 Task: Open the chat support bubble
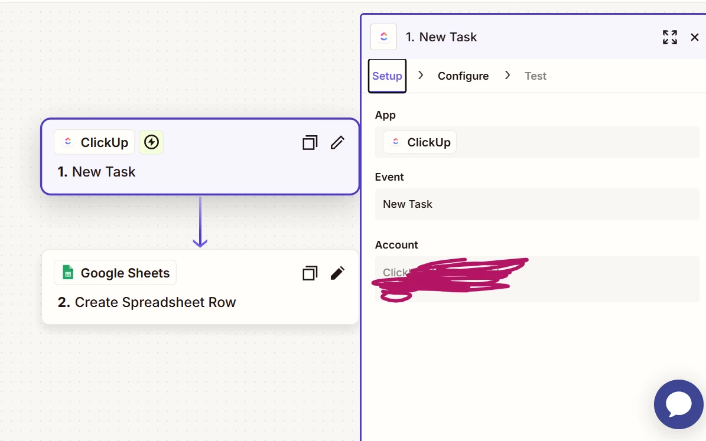pyautogui.click(x=679, y=404)
